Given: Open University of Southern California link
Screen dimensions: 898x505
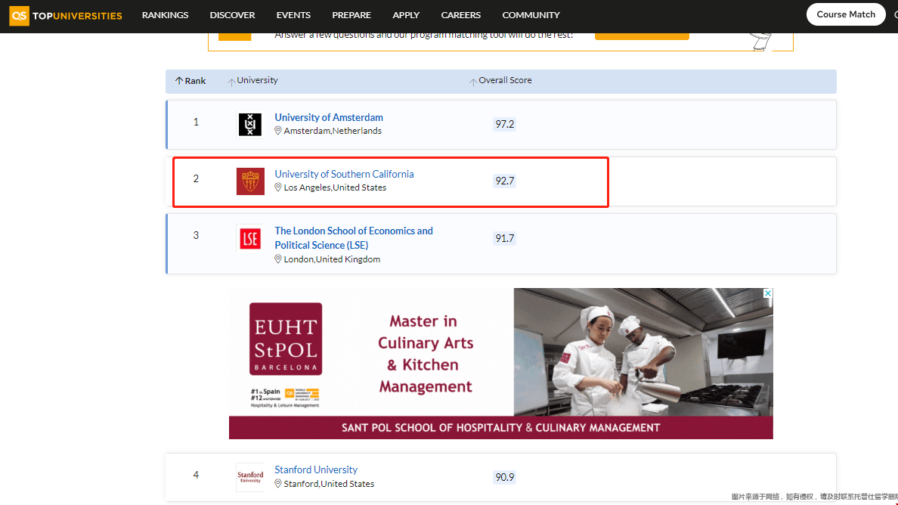Looking at the screenshot, I should pyautogui.click(x=344, y=174).
